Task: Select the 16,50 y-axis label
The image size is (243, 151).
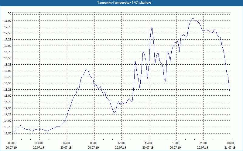Action: [8, 58]
